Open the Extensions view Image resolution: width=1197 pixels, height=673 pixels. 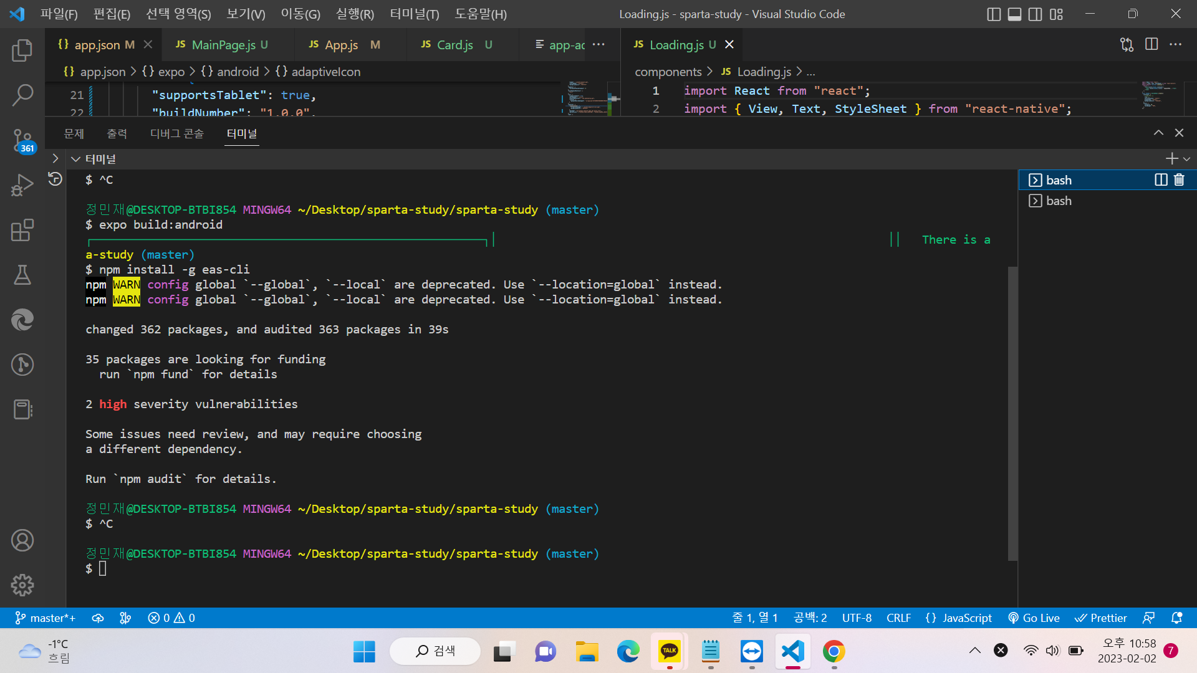click(22, 230)
